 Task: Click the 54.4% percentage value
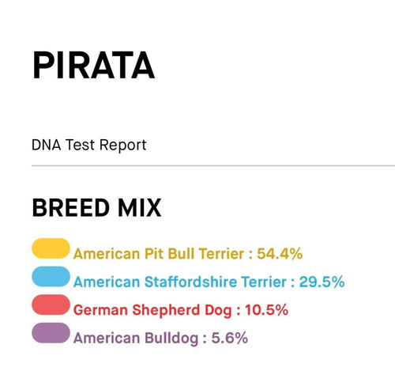click(280, 254)
